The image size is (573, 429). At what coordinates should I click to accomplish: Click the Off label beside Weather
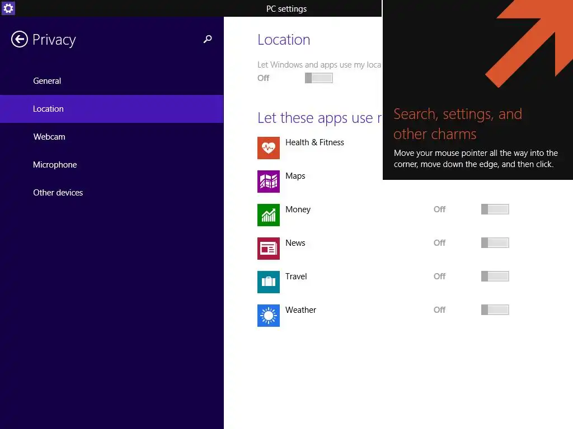[439, 310]
